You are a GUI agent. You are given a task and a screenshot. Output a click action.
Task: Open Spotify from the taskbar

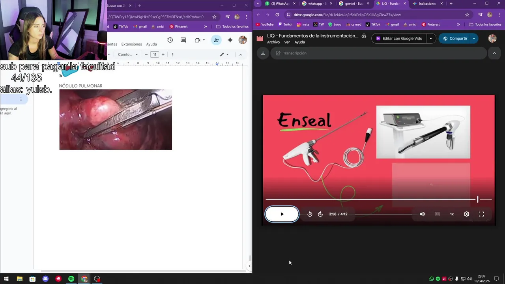click(x=71, y=279)
